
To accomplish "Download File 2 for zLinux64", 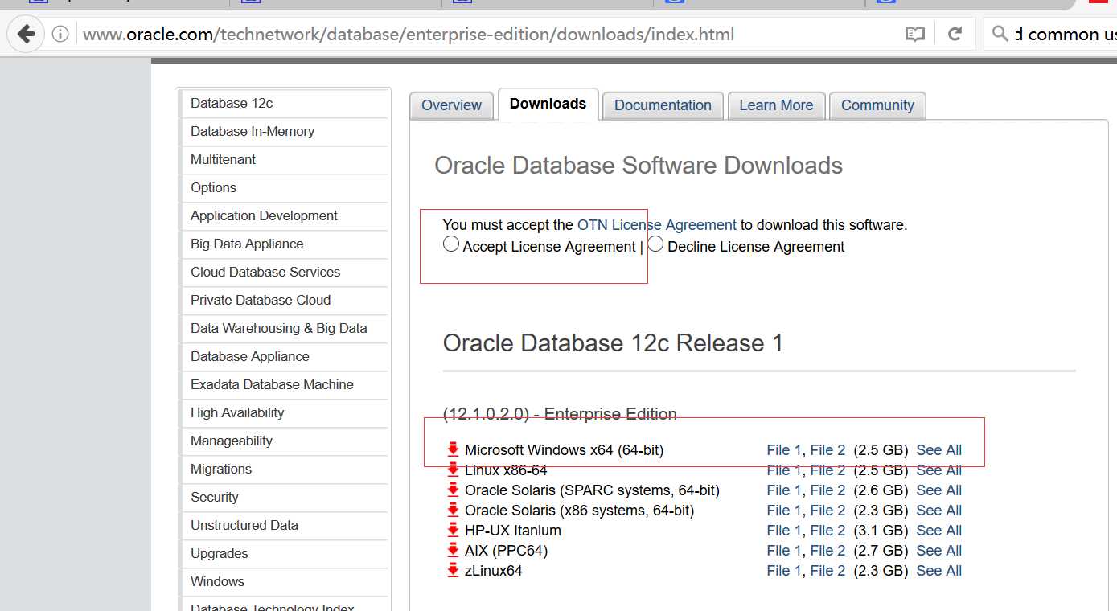I will [827, 571].
